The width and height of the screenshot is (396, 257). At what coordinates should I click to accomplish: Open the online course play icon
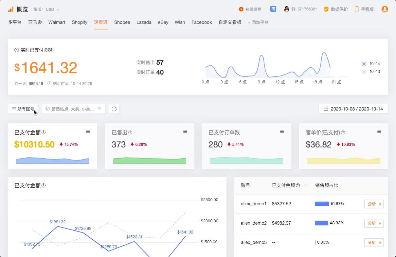[241, 9]
